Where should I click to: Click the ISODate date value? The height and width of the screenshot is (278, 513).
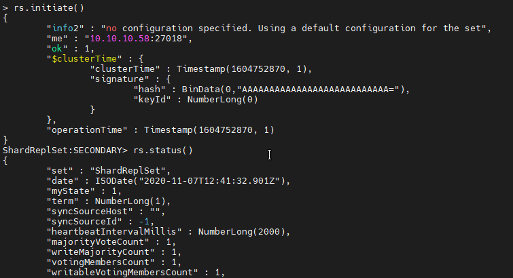[193, 180]
